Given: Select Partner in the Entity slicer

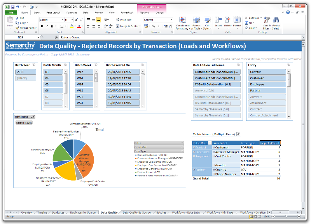Looking at the screenshot, I should tap(267, 91).
